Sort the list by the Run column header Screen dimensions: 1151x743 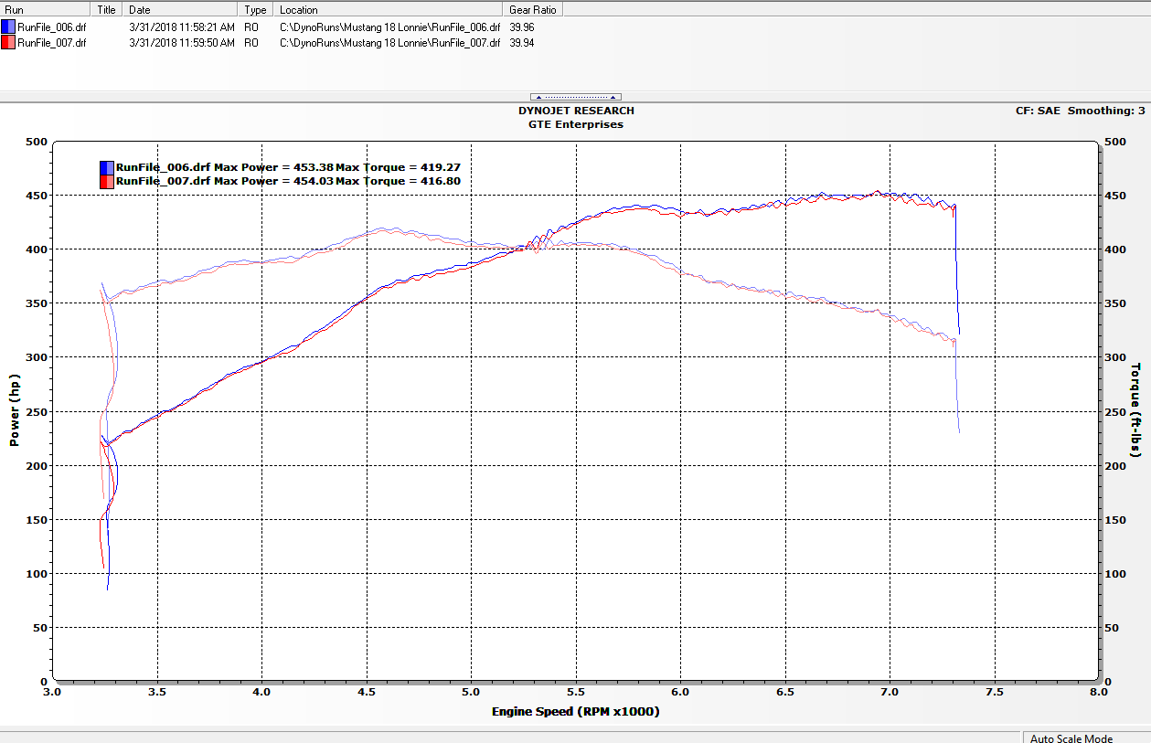pyautogui.click(x=47, y=9)
